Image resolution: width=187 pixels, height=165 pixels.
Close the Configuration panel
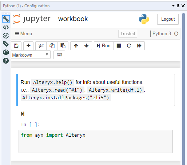[x=183, y=6]
